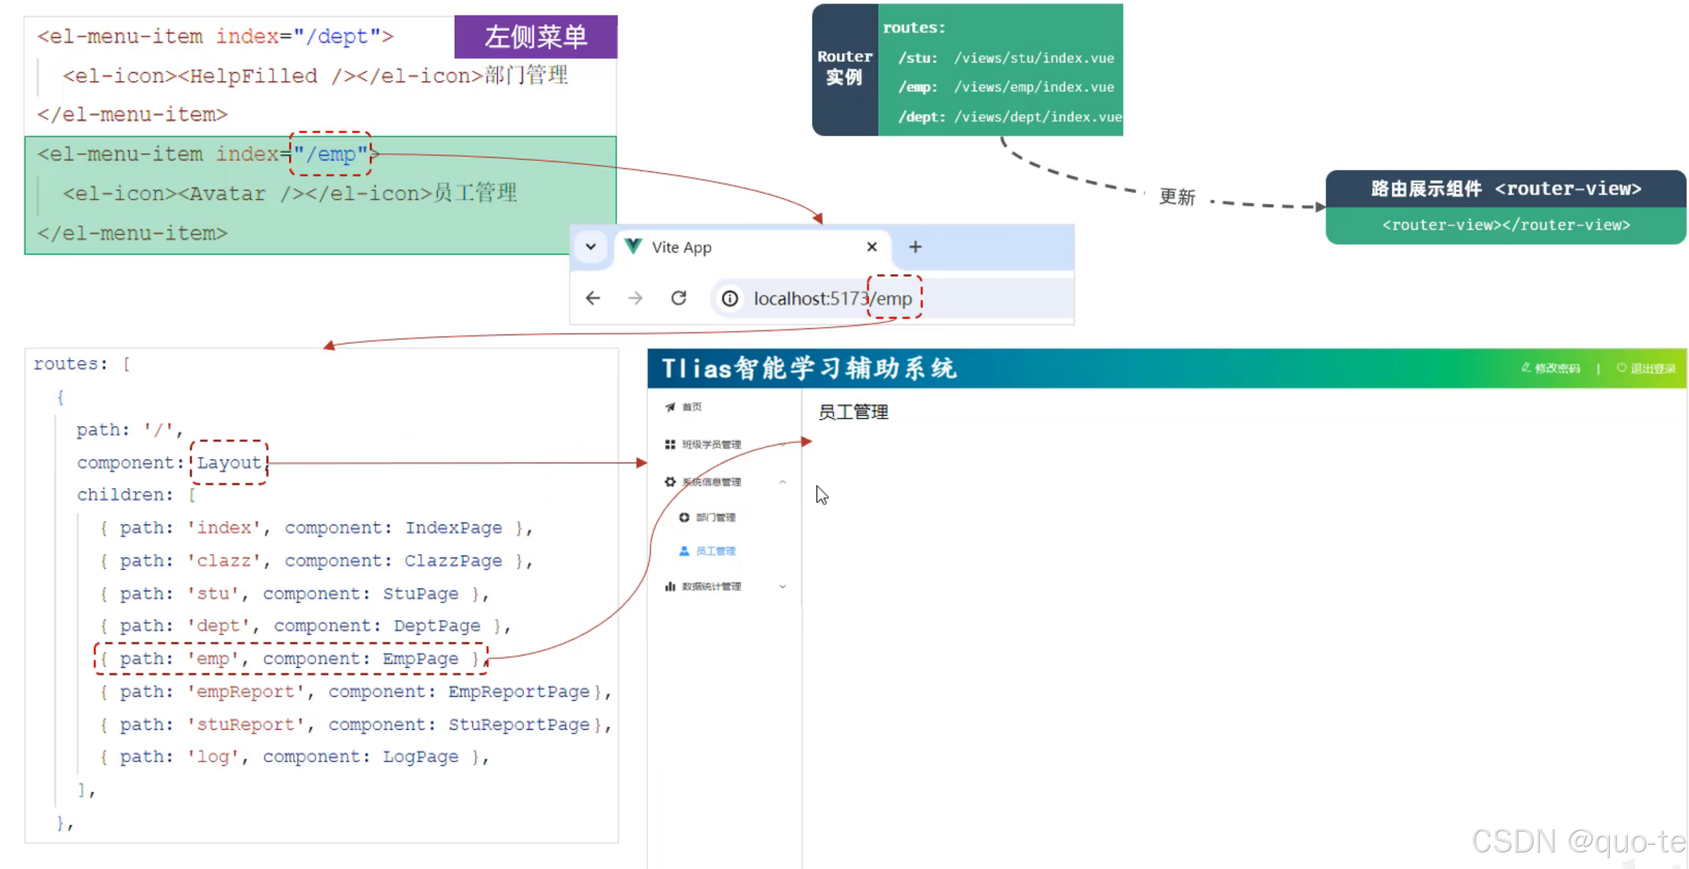Click the 修改密码 link in the header
Screen dimensions: 1689x869
pyautogui.click(x=1557, y=368)
